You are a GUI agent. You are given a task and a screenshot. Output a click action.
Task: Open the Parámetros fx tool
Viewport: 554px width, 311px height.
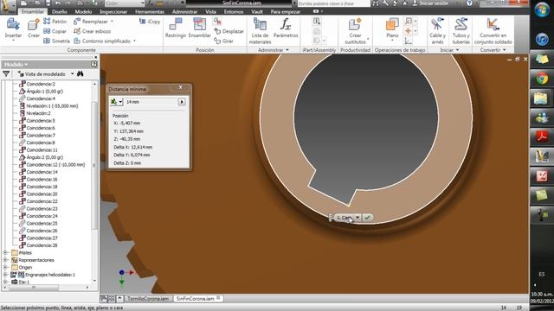(x=286, y=29)
